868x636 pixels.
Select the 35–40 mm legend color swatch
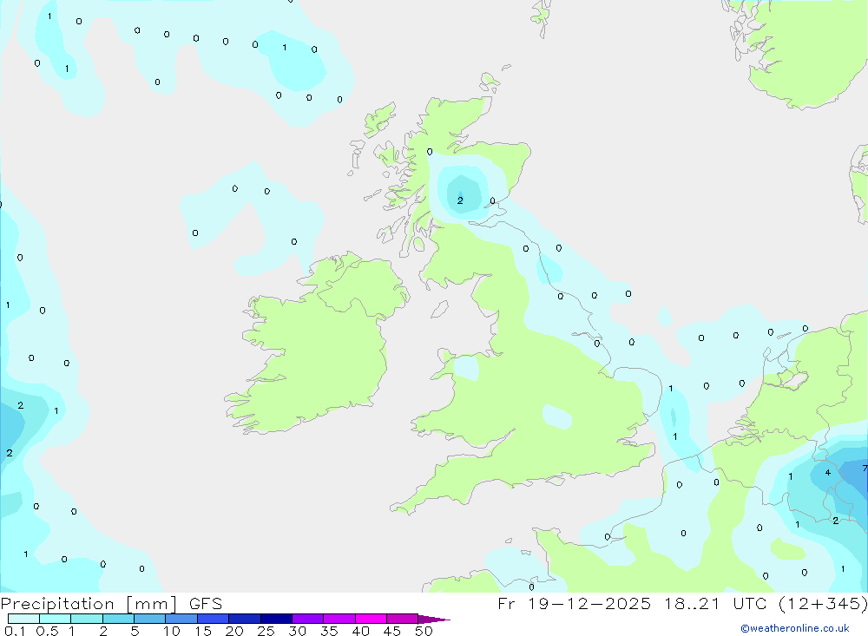339,619
